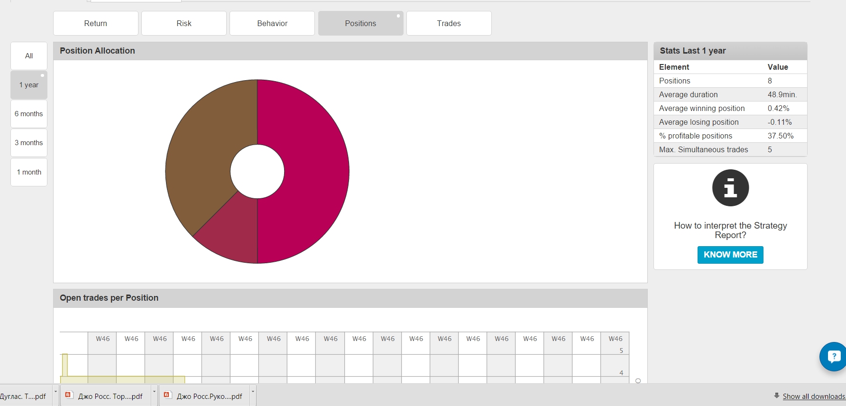Go to the Trades tab
Viewport: 846px width, 406px height.
pyautogui.click(x=449, y=23)
